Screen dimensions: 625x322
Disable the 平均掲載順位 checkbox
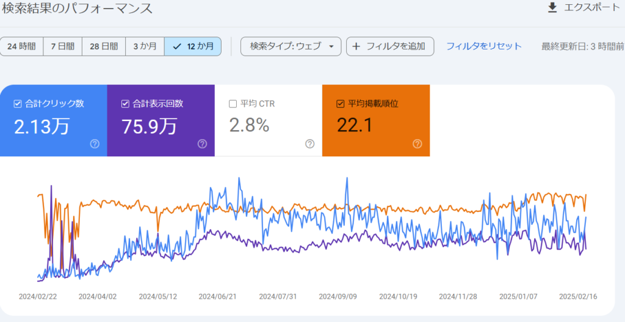(x=340, y=104)
